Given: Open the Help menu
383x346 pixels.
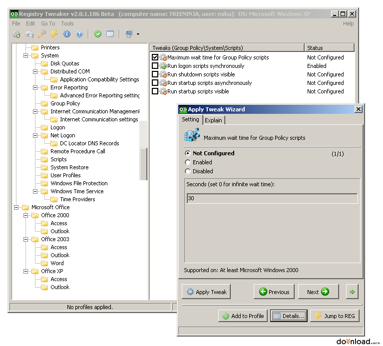Looking at the screenshot, I should coord(348,23).
